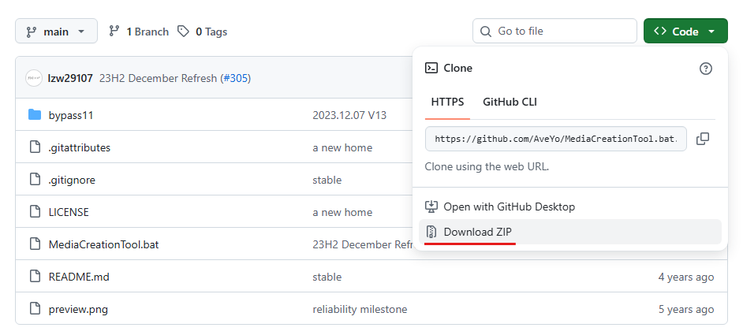Click the Clone terminal icon

tap(431, 68)
